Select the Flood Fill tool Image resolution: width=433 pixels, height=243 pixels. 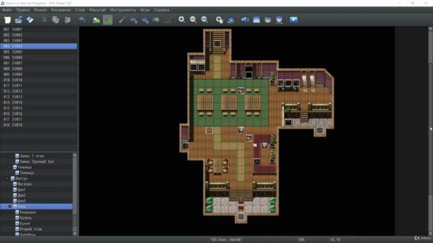pyautogui.click(x=156, y=20)
